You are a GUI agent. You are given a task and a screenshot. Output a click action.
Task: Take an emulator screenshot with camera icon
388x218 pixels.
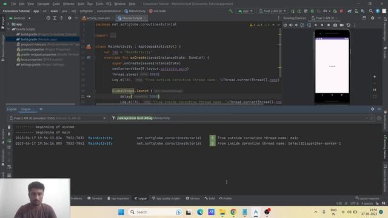click(x=335, y=25)
